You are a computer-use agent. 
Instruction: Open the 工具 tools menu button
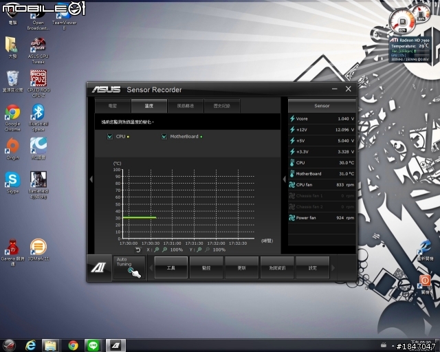tap(171, 268)
